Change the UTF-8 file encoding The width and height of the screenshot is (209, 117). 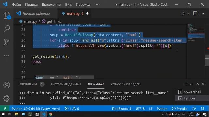click(140, 109)
